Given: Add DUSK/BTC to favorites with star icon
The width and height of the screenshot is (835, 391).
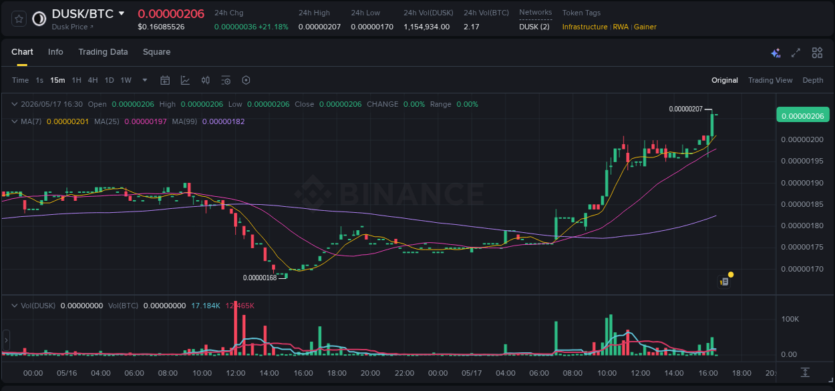Looking at the screenshot, I should [x=19, y=19].
